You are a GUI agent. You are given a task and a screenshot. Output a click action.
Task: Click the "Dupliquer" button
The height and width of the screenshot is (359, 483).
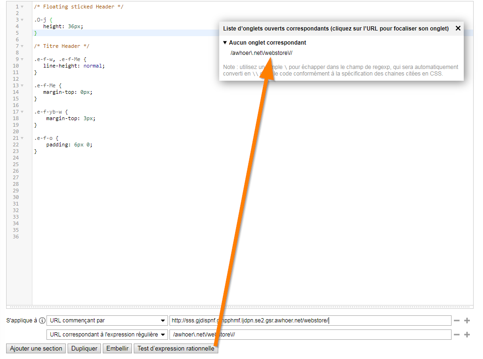pyautogui.click(x=84, y=349)
